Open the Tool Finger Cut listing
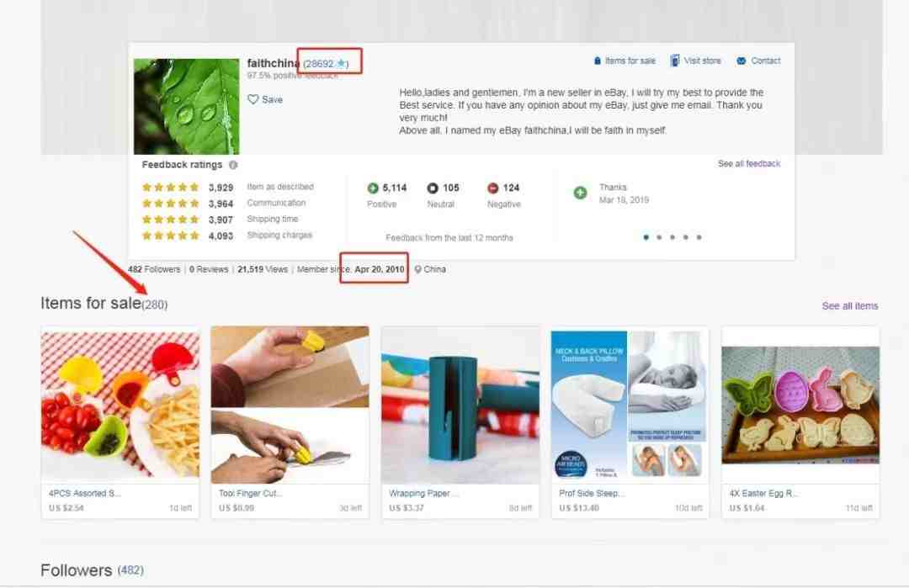Viewport: 909px width, 588px height. tap(290, 405)
